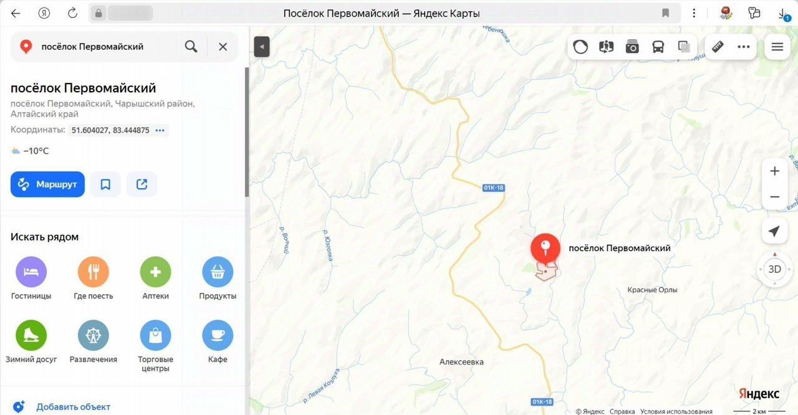Screen dimensions: 798x415
Task: Show street panoramas on map
Action: click(606, 47)
